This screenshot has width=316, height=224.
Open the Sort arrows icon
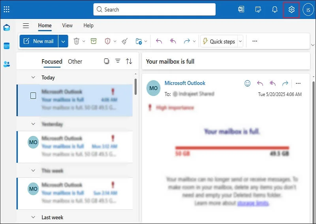click(129, 61)
